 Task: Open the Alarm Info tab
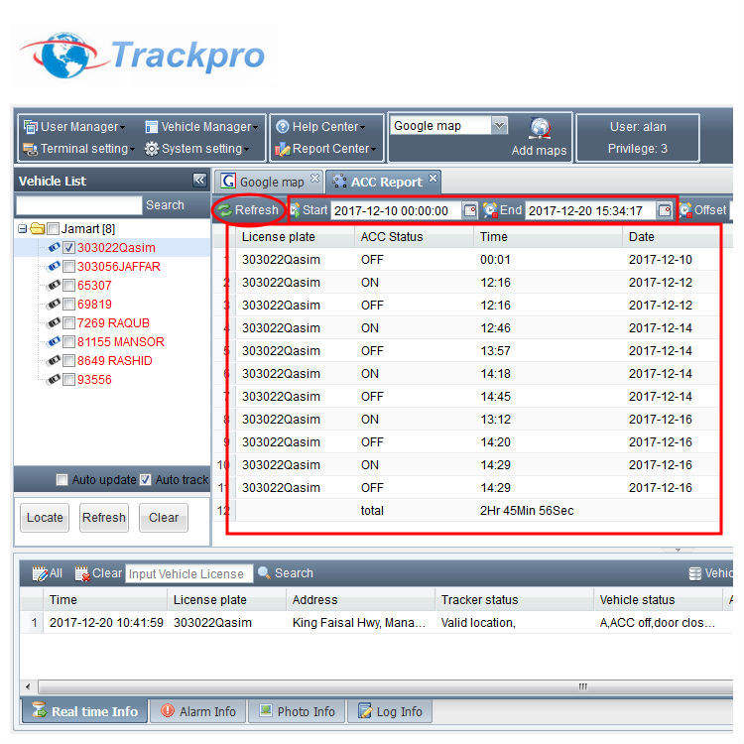(198, 711)
